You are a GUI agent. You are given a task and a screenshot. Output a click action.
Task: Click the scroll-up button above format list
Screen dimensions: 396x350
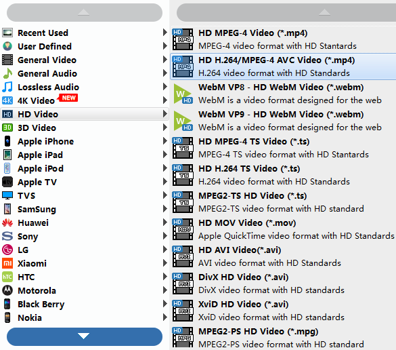coord(286,12)
